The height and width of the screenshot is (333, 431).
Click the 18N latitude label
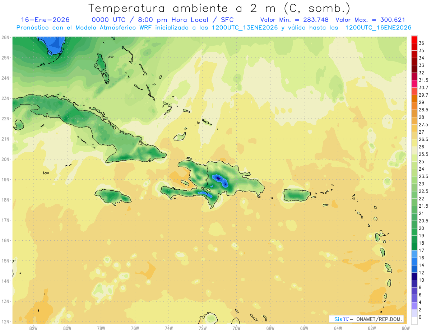coord(5,200)
